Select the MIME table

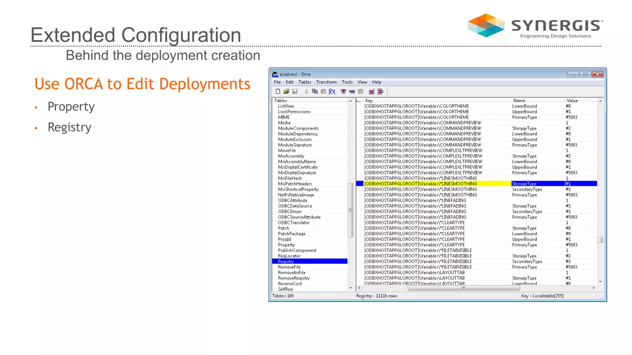click(x=284, y=117)
